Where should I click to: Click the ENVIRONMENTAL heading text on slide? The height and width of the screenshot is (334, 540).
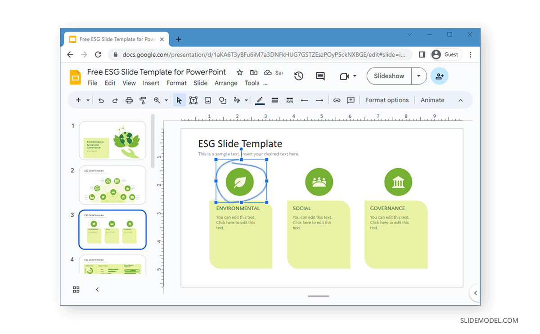coord(238,208)
